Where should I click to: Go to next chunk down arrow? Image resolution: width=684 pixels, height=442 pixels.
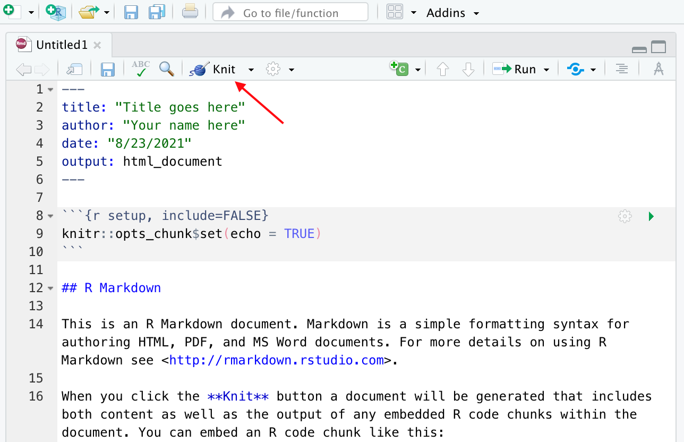[x=468, y=69]
